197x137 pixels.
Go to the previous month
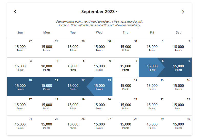(15, 12)
